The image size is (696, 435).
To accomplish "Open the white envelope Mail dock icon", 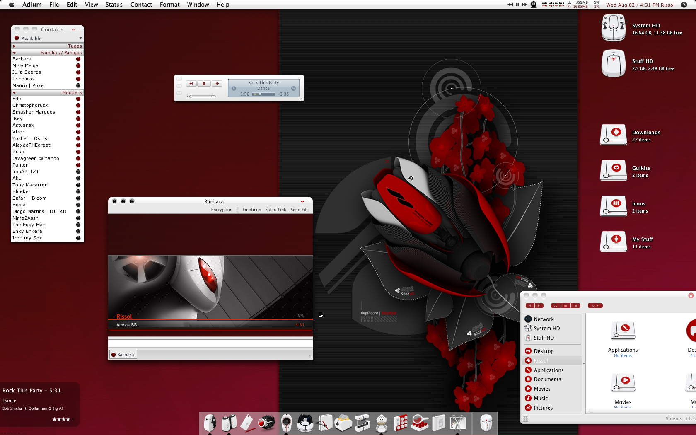I will (x=247, y=423).
